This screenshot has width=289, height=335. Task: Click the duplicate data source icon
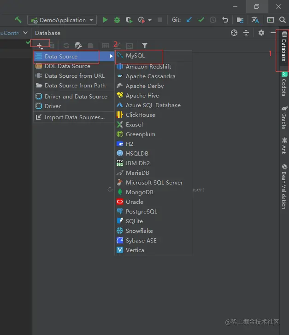[52, 45]
